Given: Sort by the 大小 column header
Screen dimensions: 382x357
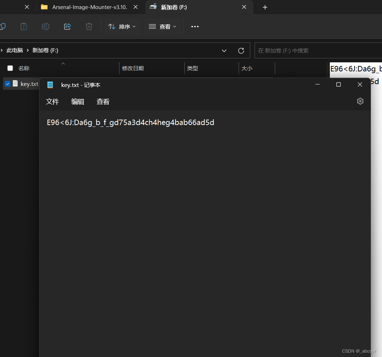Looking at the screenshot, I should pos(247,68).
